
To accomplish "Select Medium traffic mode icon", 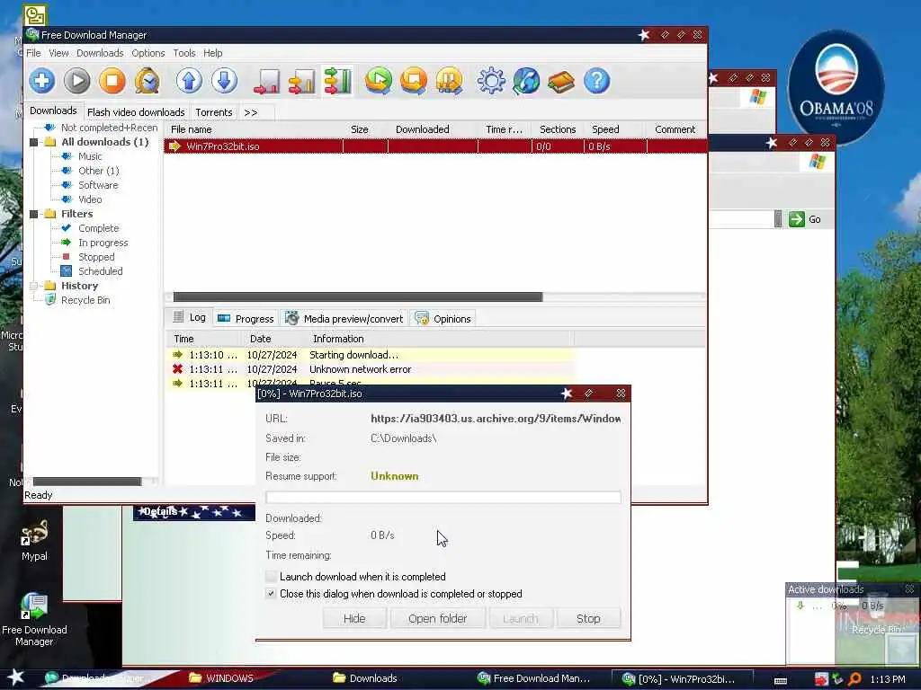I will 302,81.
